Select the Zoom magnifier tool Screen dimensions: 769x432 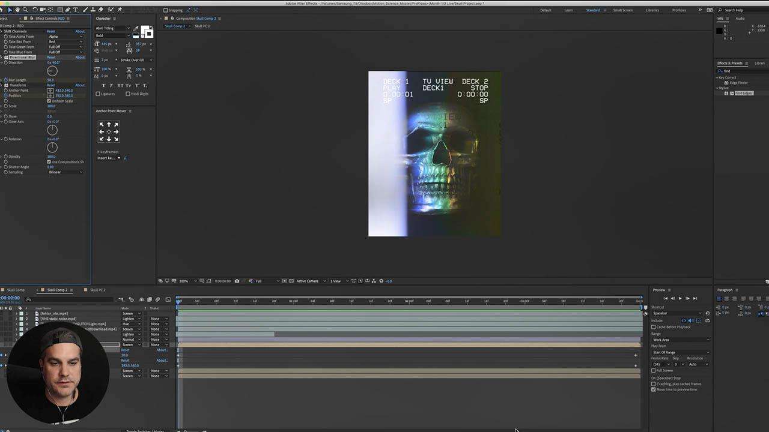click(x=25, y=10)
